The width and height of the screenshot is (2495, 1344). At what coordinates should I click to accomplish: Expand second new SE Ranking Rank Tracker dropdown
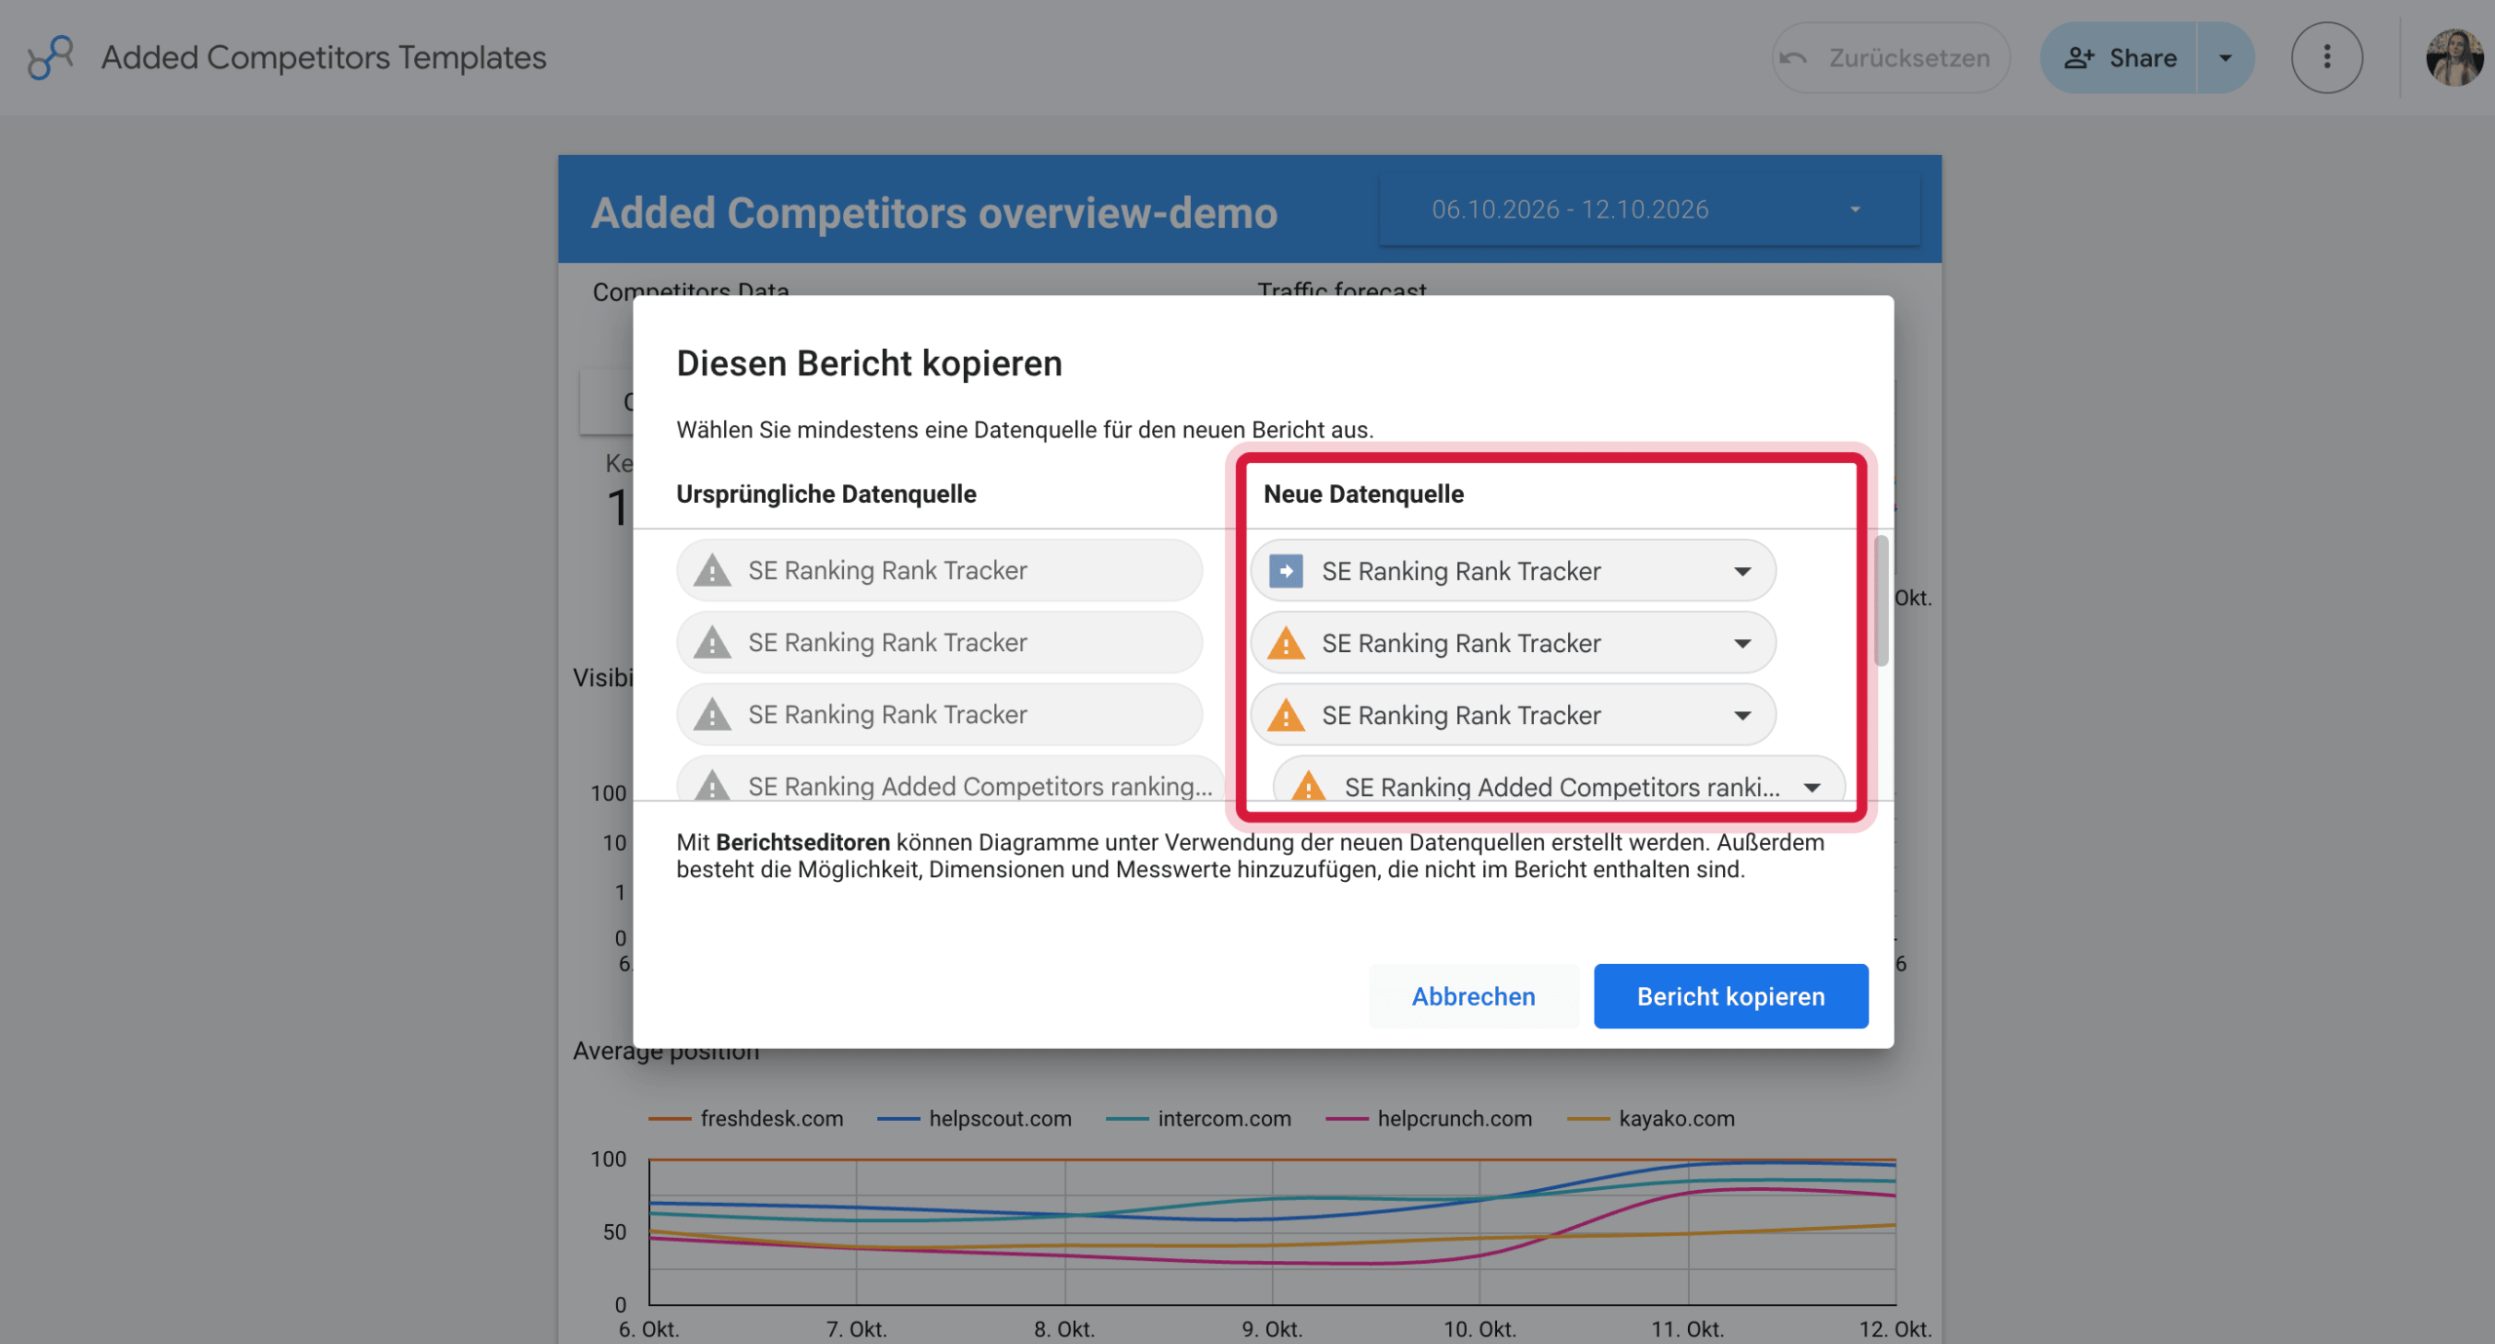[x=1742, y=643]
